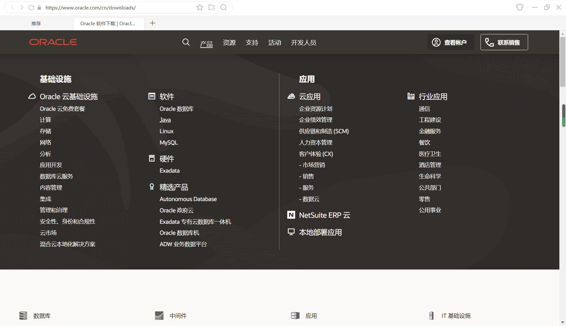Click the ribbon icon beside 精选产品
Image resolution: width=566 pixels, height=326 pixels.
(x=152, y=187)
